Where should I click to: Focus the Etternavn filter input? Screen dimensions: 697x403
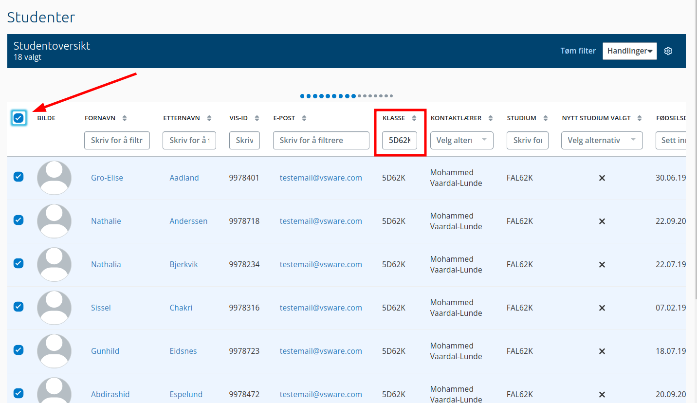189,140
